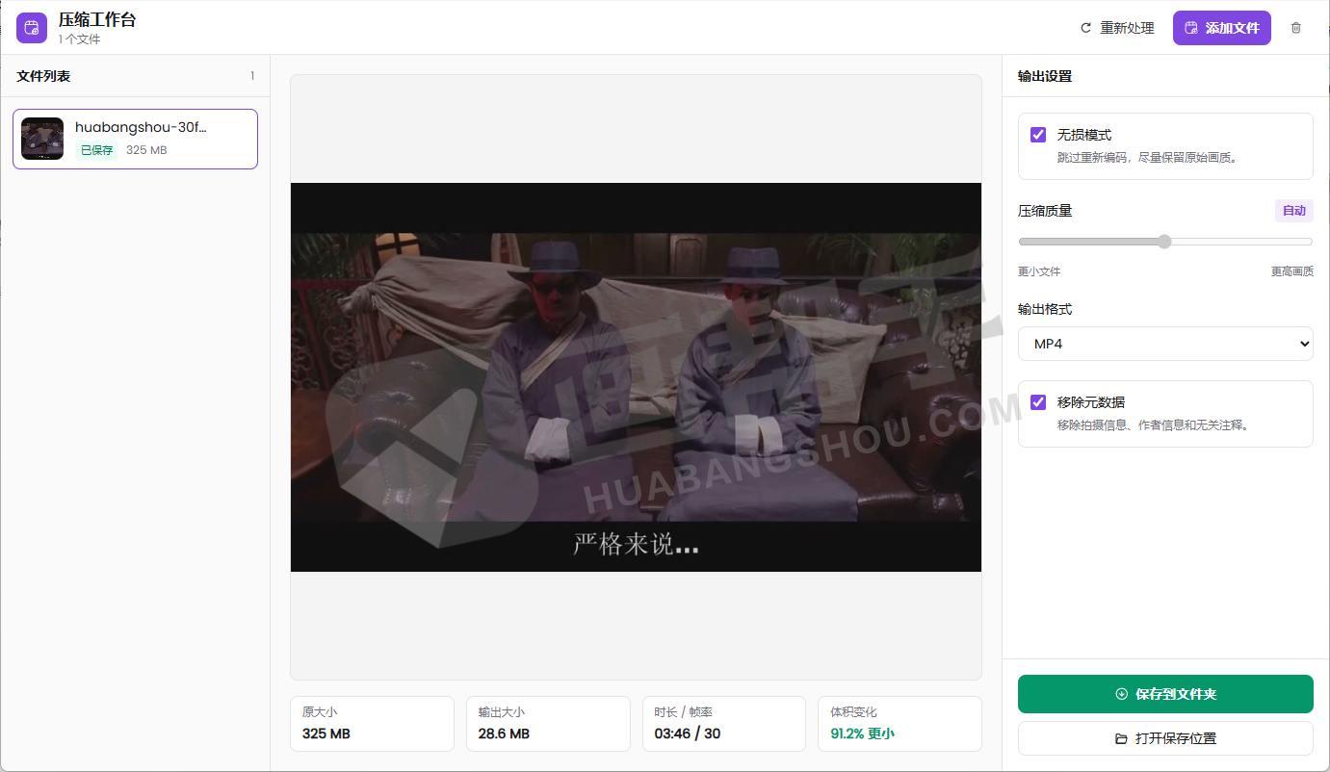Toggle the 无损模式 checkbox

coord(1038,135)
